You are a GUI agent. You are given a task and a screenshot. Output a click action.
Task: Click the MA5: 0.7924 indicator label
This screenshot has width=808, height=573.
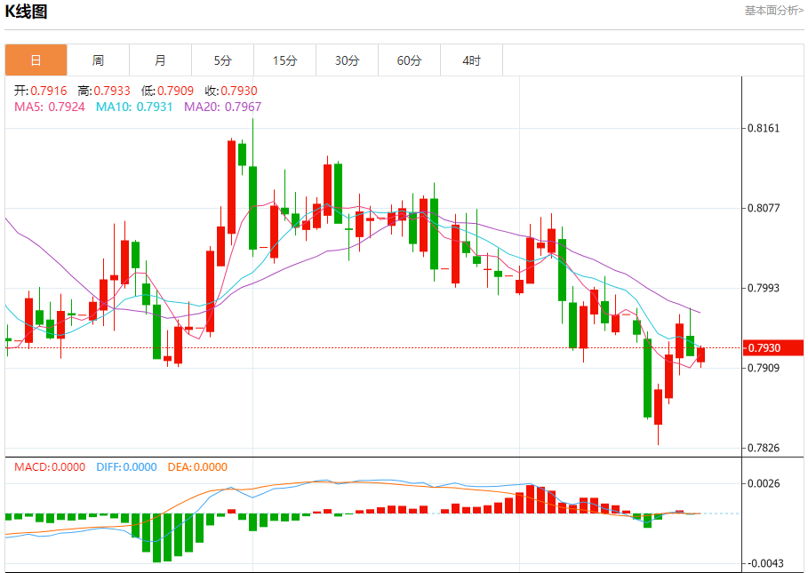(50, 107)
